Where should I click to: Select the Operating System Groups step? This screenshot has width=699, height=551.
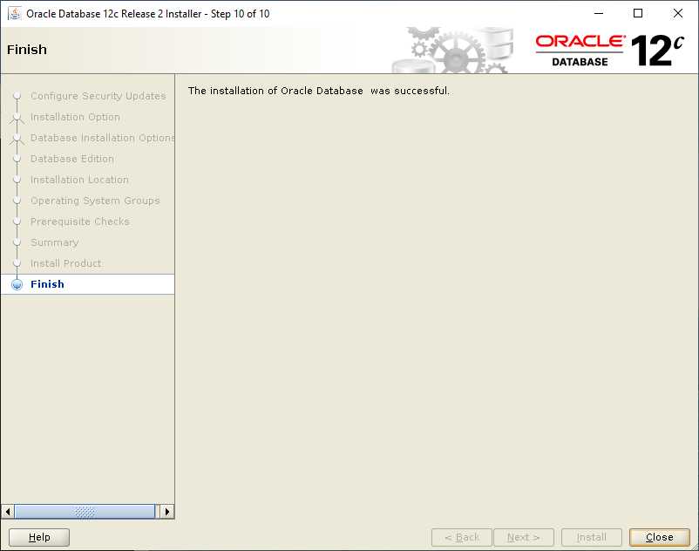pos(95,201)
